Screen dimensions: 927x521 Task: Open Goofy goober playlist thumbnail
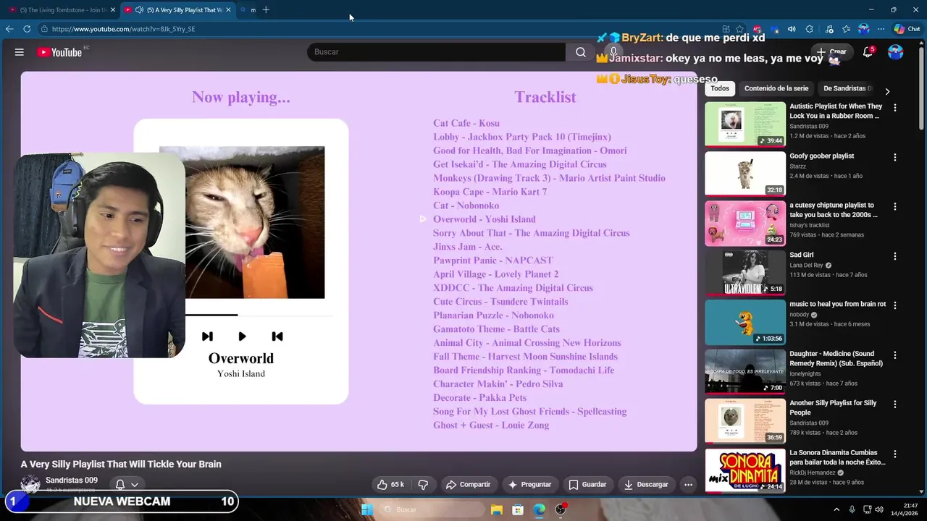745,173
